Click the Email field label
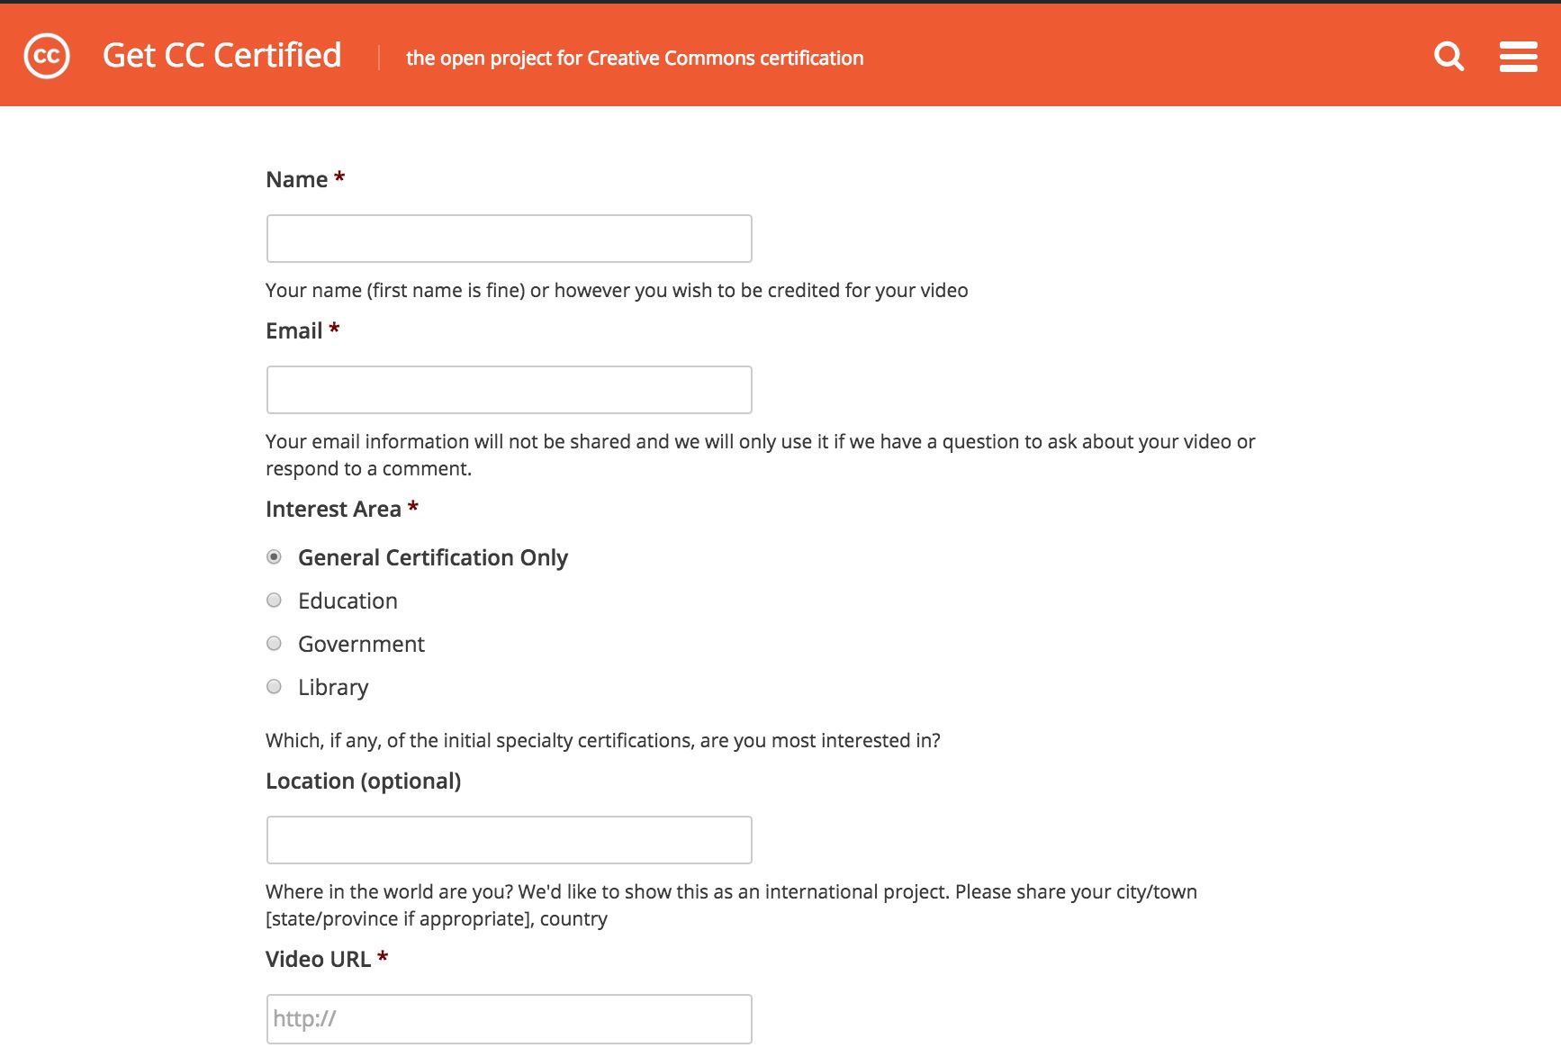Image resolution: width=1561 pixels, height=1057 pixels. pos(294,331)
